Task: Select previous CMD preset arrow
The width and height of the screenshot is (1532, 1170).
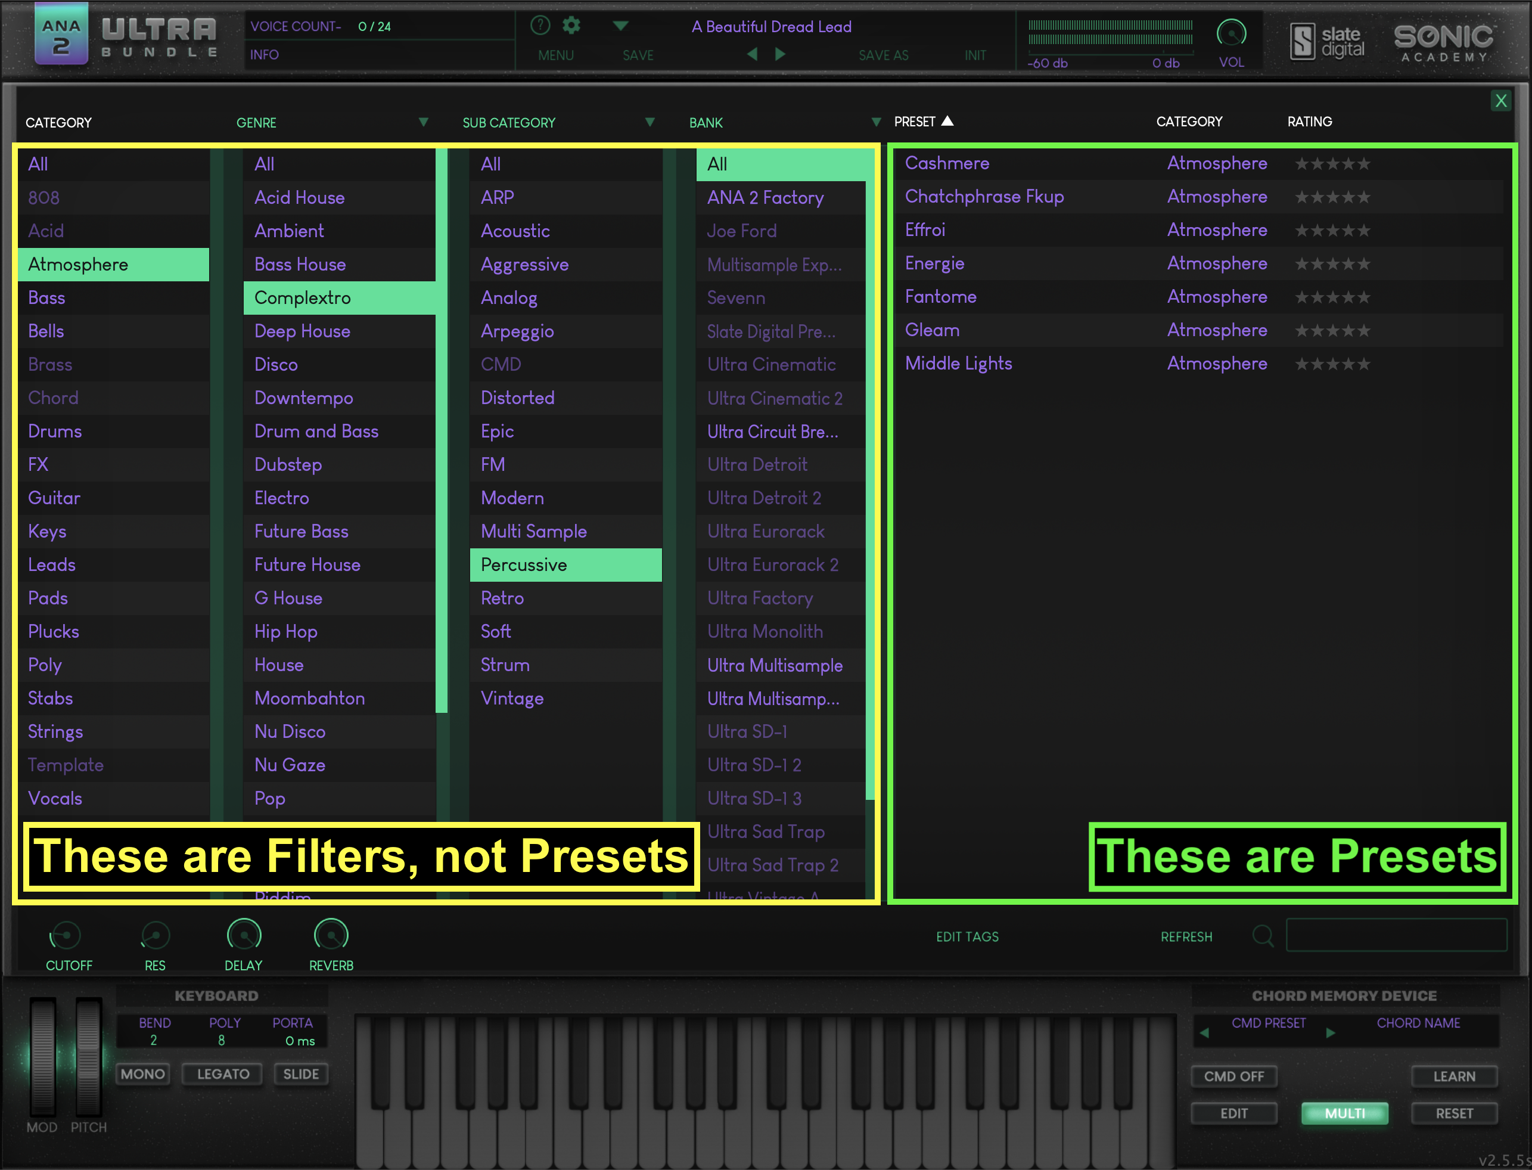Action: (x=1205, y=1032)
